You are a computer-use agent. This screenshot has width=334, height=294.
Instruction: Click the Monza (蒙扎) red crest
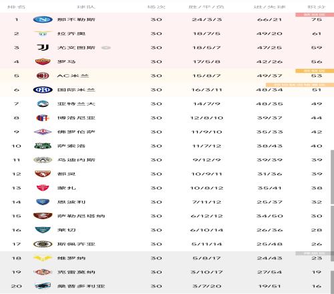pos(43,188)
